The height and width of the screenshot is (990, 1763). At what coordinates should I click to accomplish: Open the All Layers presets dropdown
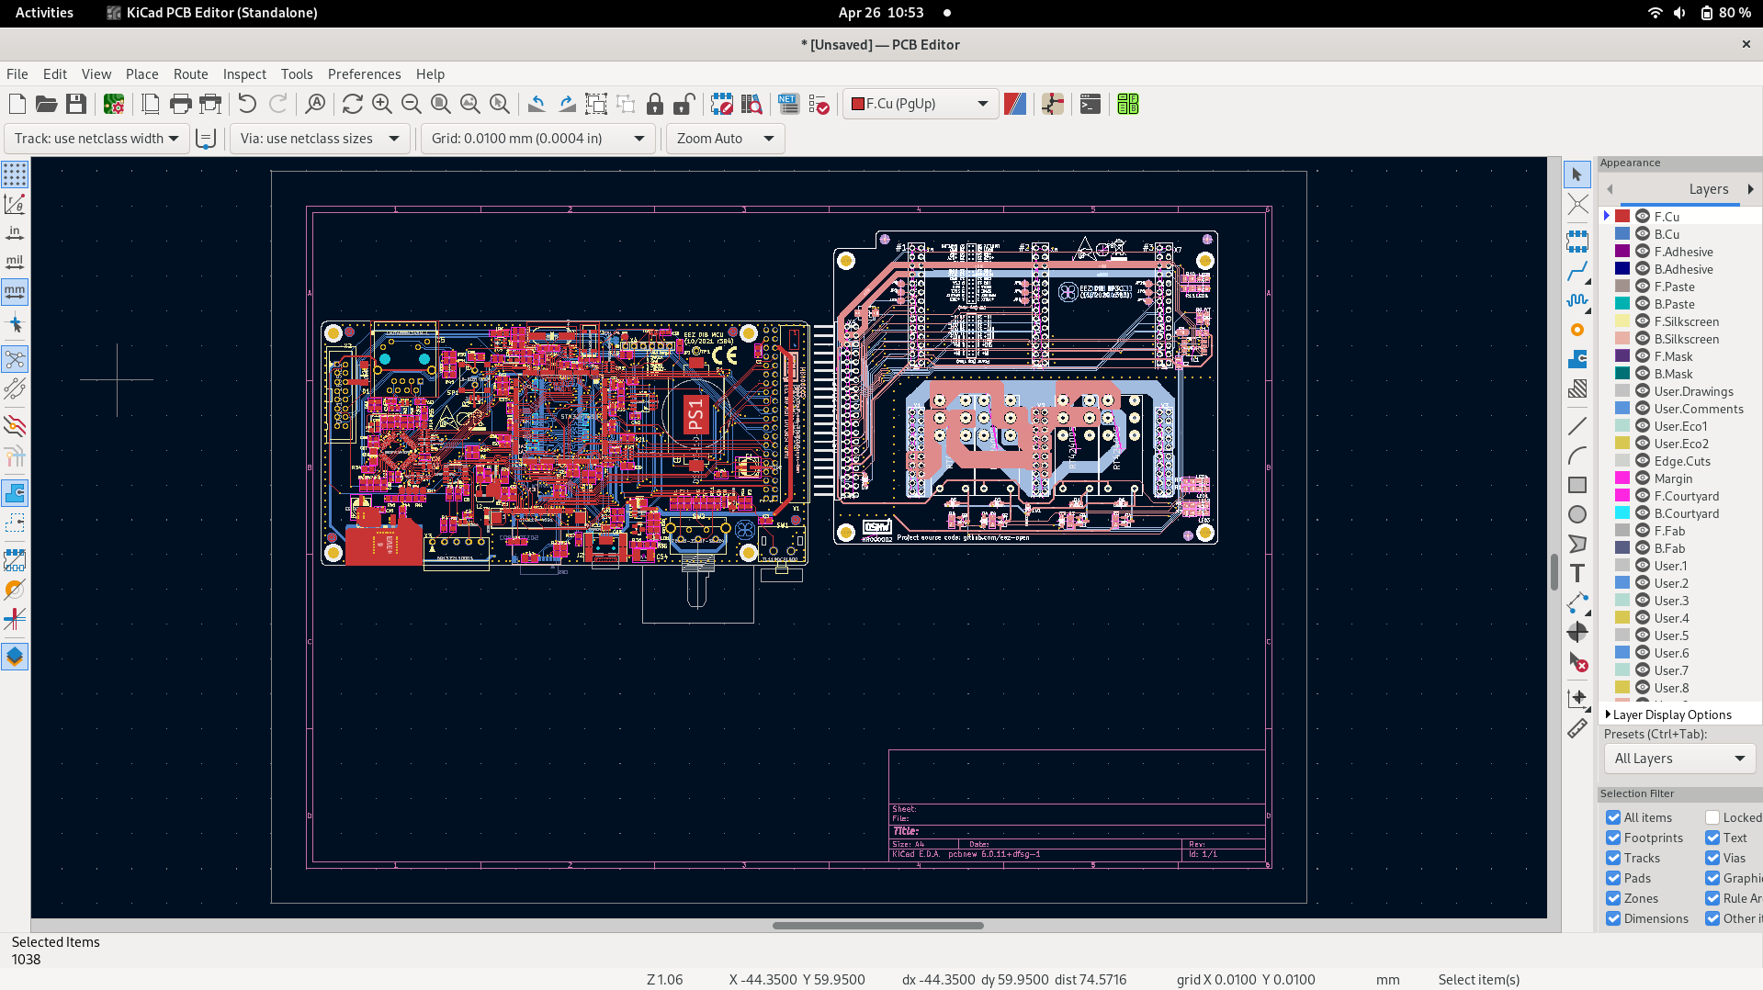1678,759
